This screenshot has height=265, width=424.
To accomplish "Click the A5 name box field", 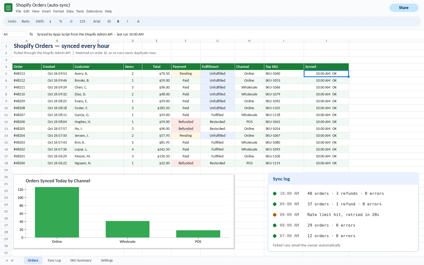I will [x=14, y=34].
